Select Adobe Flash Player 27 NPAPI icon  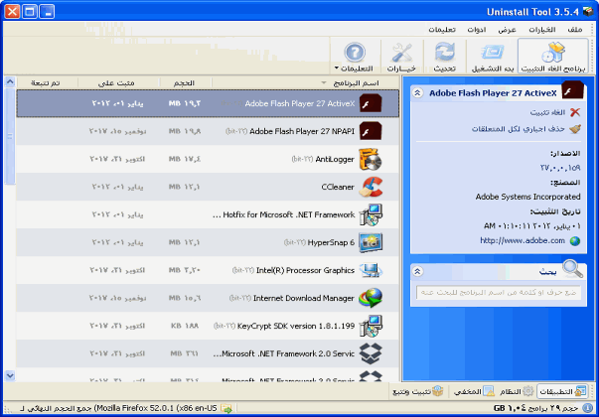pos(371,131)
